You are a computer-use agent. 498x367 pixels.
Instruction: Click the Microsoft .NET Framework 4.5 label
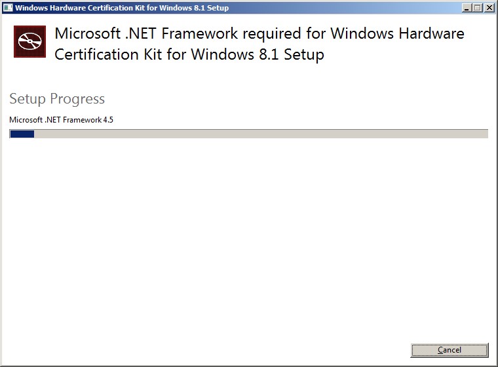(61, 120)
